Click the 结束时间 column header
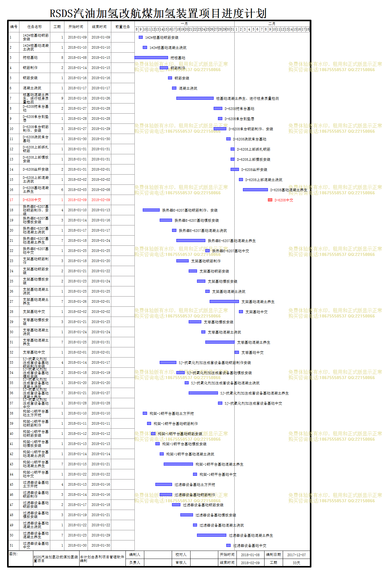The height and width of the screenshot is (574, 382). [99, 27]
